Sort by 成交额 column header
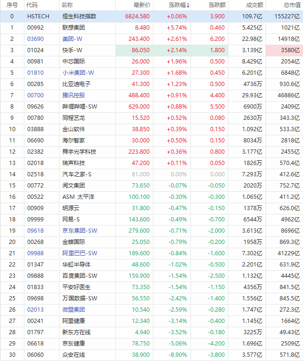The height and width of the screenshot is (361, 303). pos(255,5)
